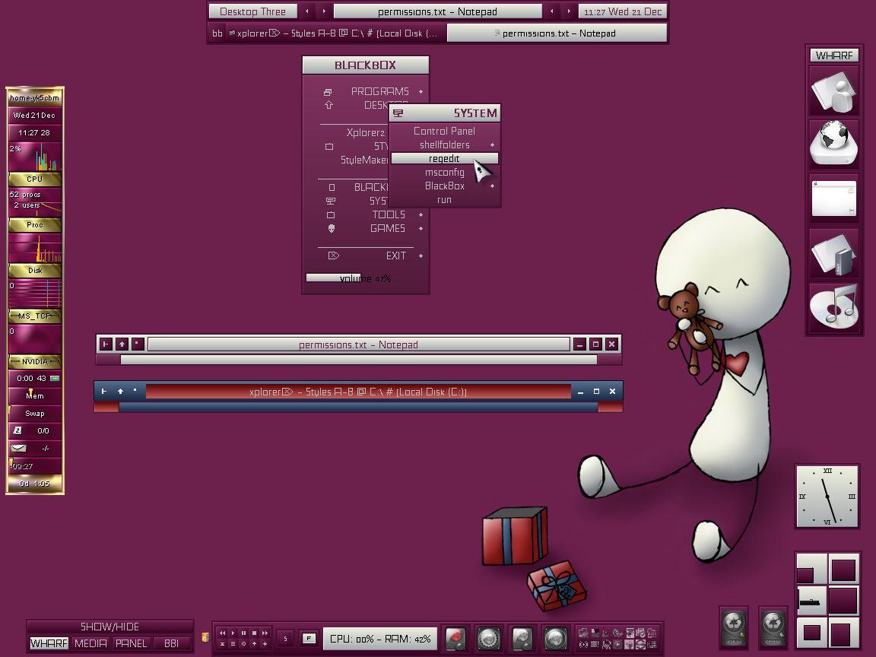
Task: Click the red bottom bar launcher icon
Action: pyautogui.click(x=455, y=638)
